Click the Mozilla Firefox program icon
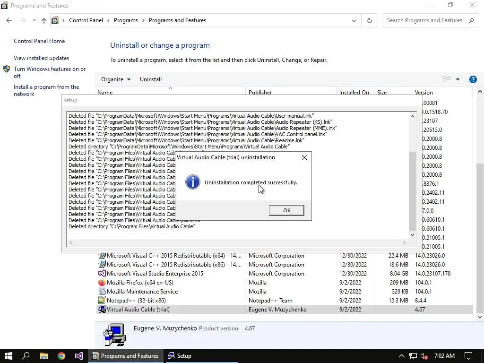 (102, 283)
